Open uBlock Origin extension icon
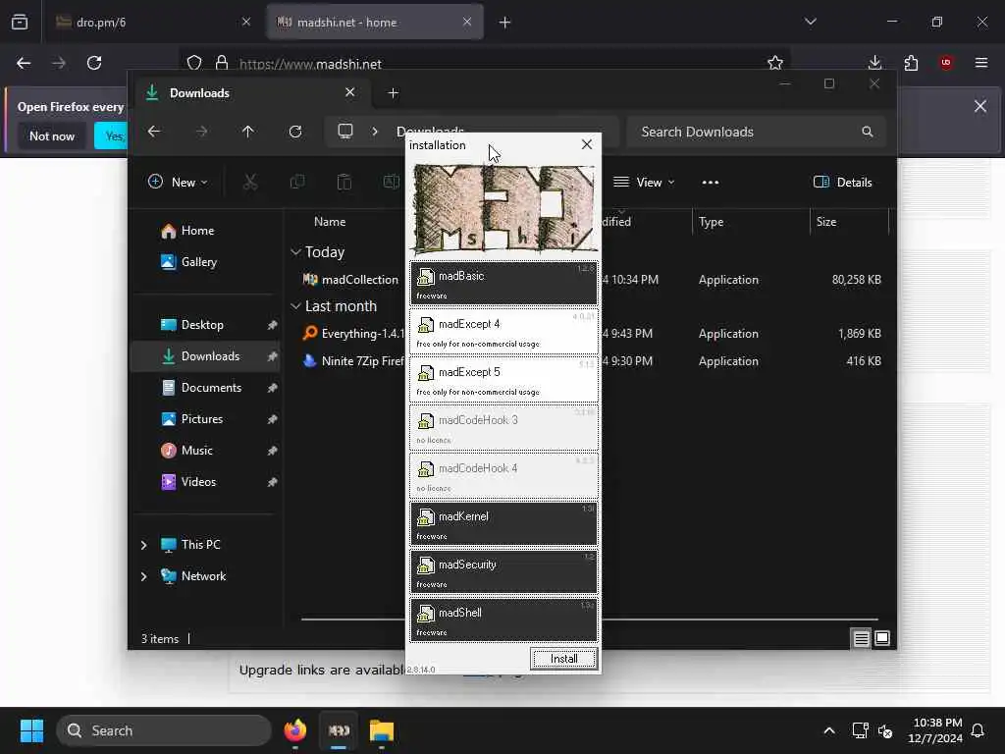 (x=946, y=63)
